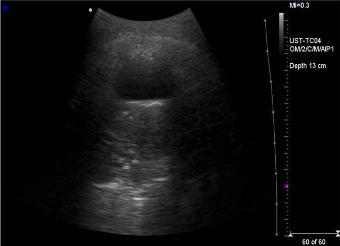Click the bottom TGC curve point
Image resolution: width=340 pixels, height=246 pixels.
click(x=276, y=234)
